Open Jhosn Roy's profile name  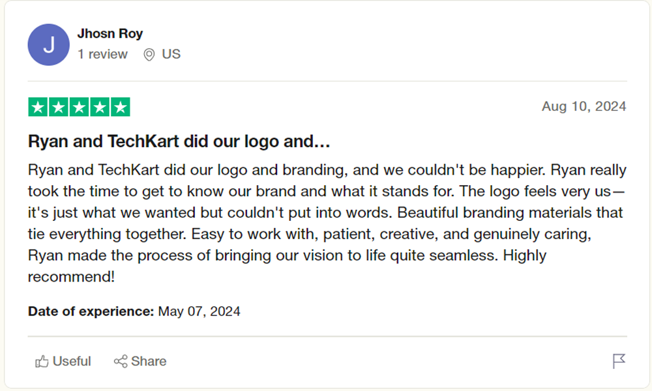pos(110,33)
